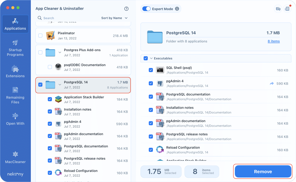Click the search magnifier icon
The width and height of the screenshot is (296, 182).
click(40, 18)
